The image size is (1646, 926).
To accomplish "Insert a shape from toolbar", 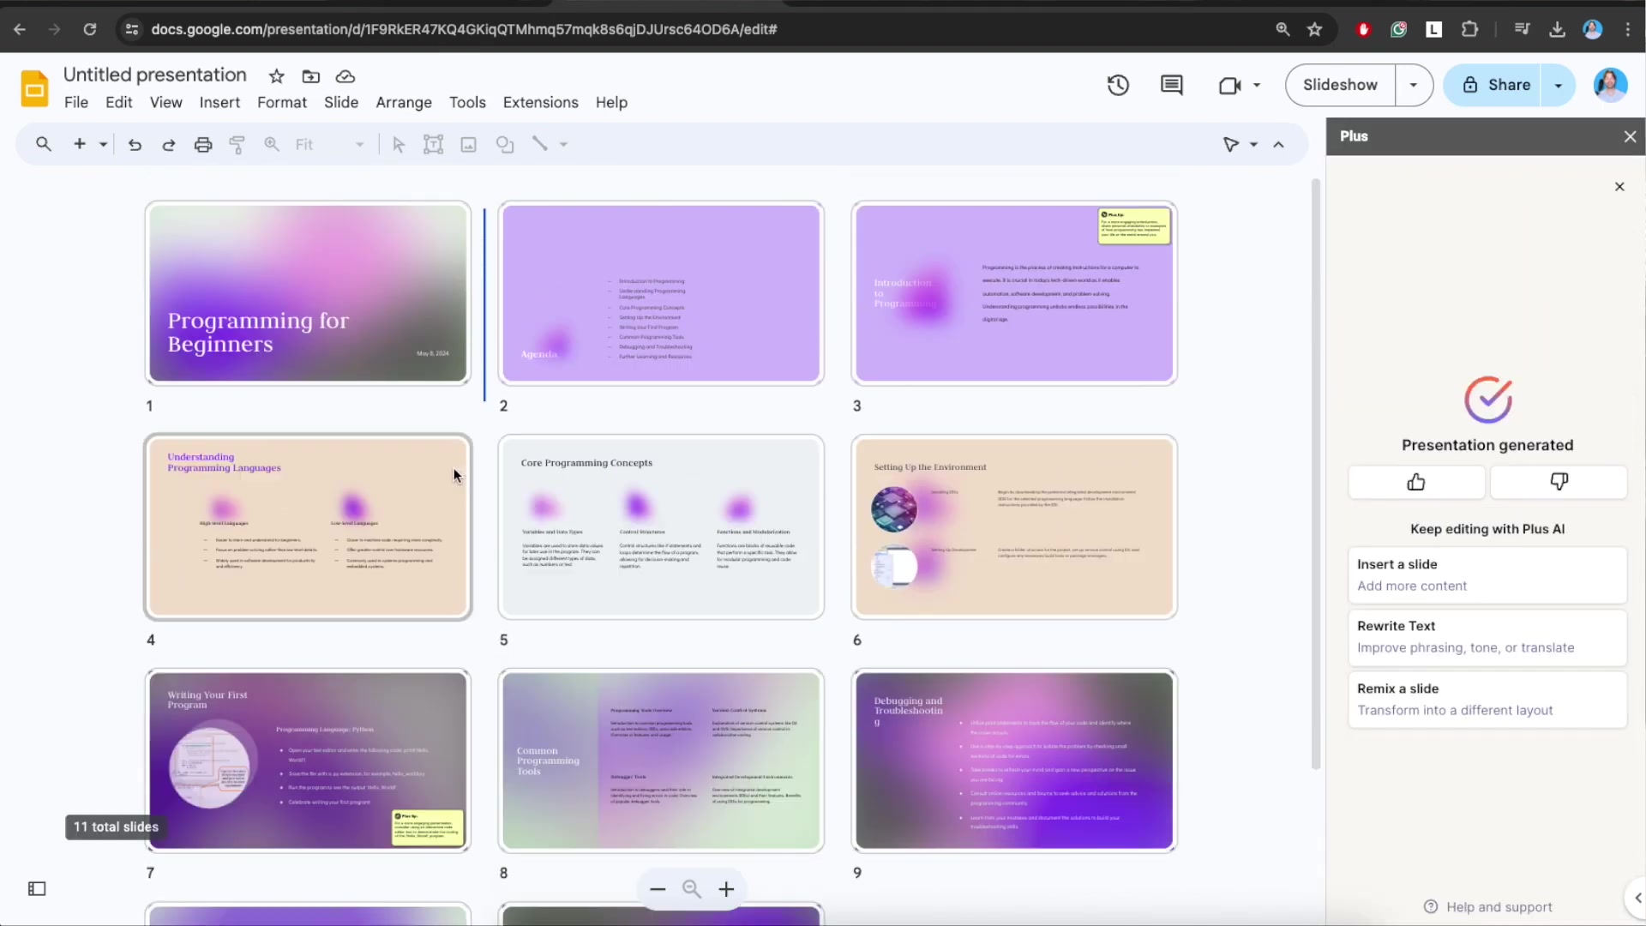I will tap(505, 144).
